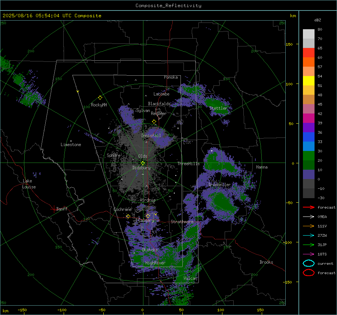Click the white 09EA arrow icon
Screen dimensions: 337x315
click(x=309, y=217)
